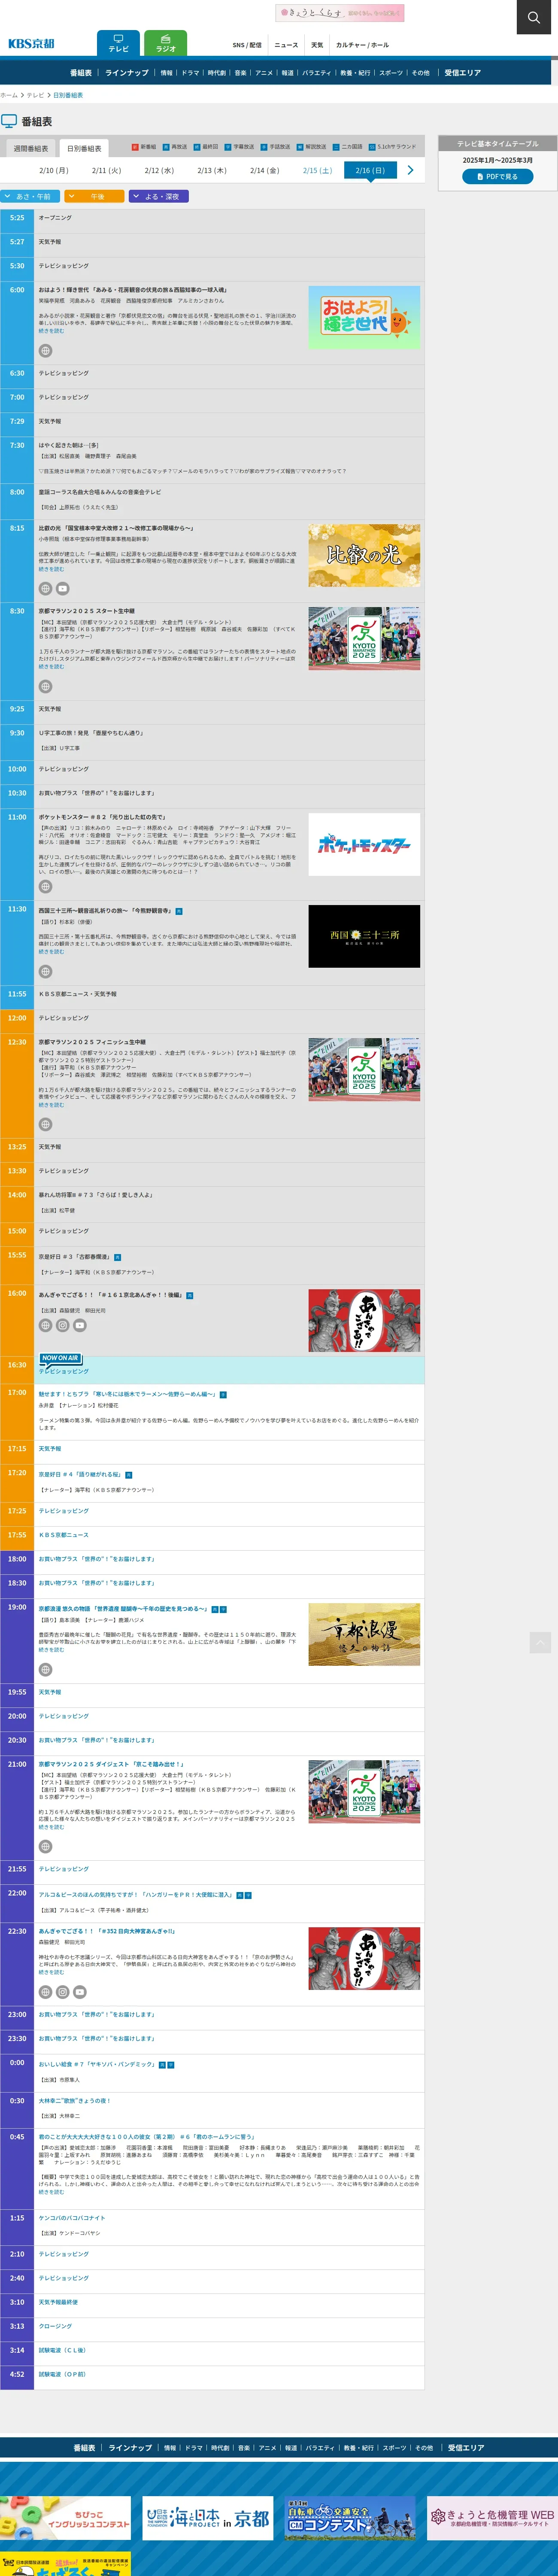Open 魅せます!とちブラ program link
The height and width of the screenshot is (2576, 558).
pyautogui.click(x=127, y=1394)
